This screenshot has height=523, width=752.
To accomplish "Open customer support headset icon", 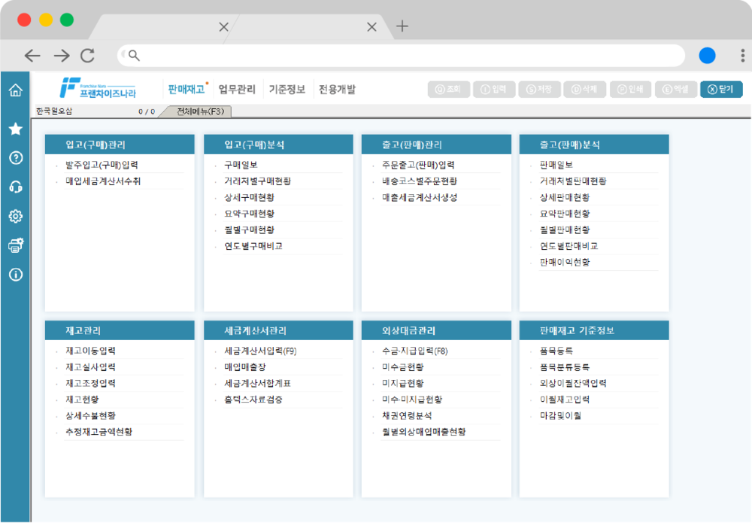I will pyautogui.click(x=15, y=187).
